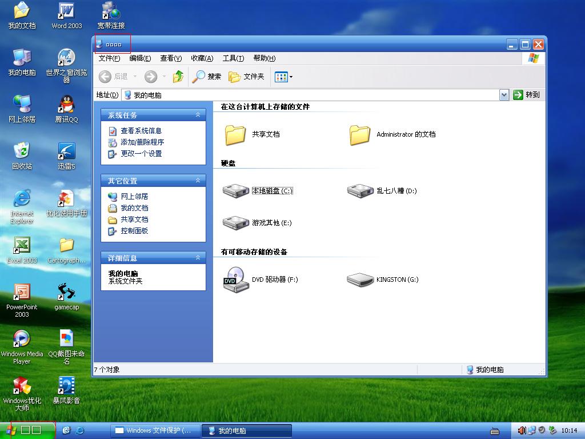The image size is (585, 439).
Task: Open 控制面板 from the side panel
Action: pos(129,231)
